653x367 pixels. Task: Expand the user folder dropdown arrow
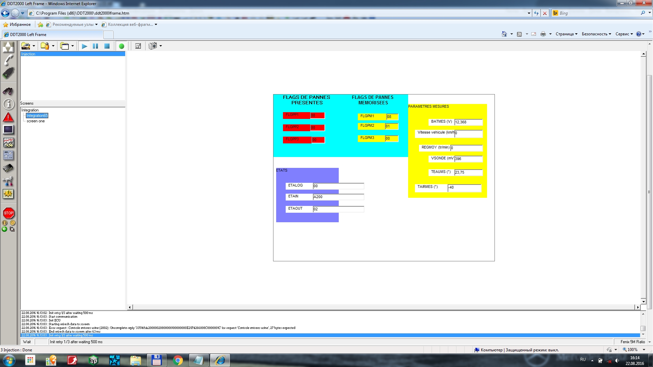(x=53, y=46)
